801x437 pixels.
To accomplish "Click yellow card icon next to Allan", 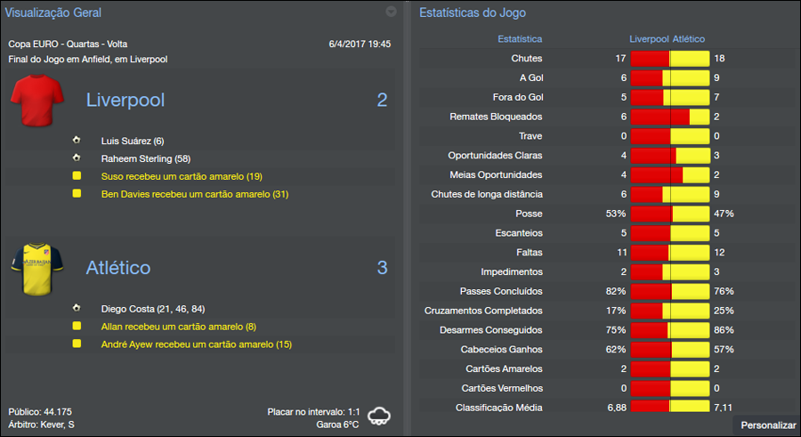I will click(x=77, y=327).
